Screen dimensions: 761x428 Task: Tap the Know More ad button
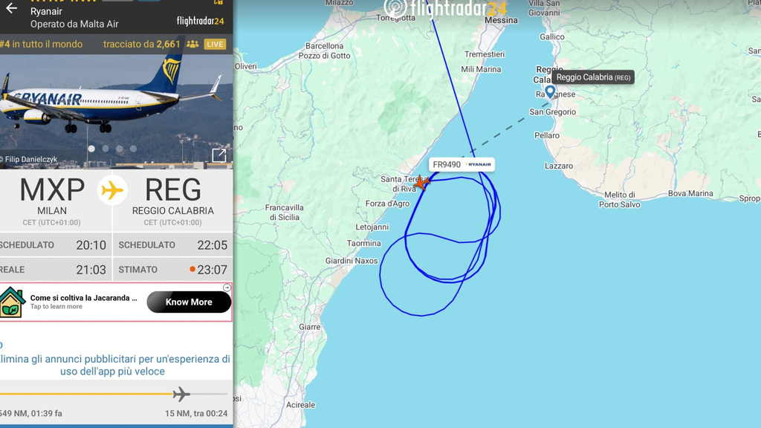coord(189,302)
